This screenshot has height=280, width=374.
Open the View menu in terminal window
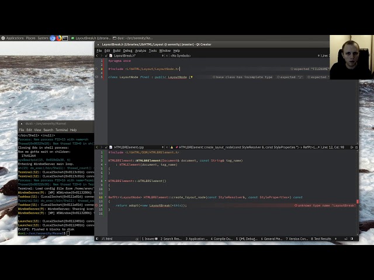[x=37, y=130]
